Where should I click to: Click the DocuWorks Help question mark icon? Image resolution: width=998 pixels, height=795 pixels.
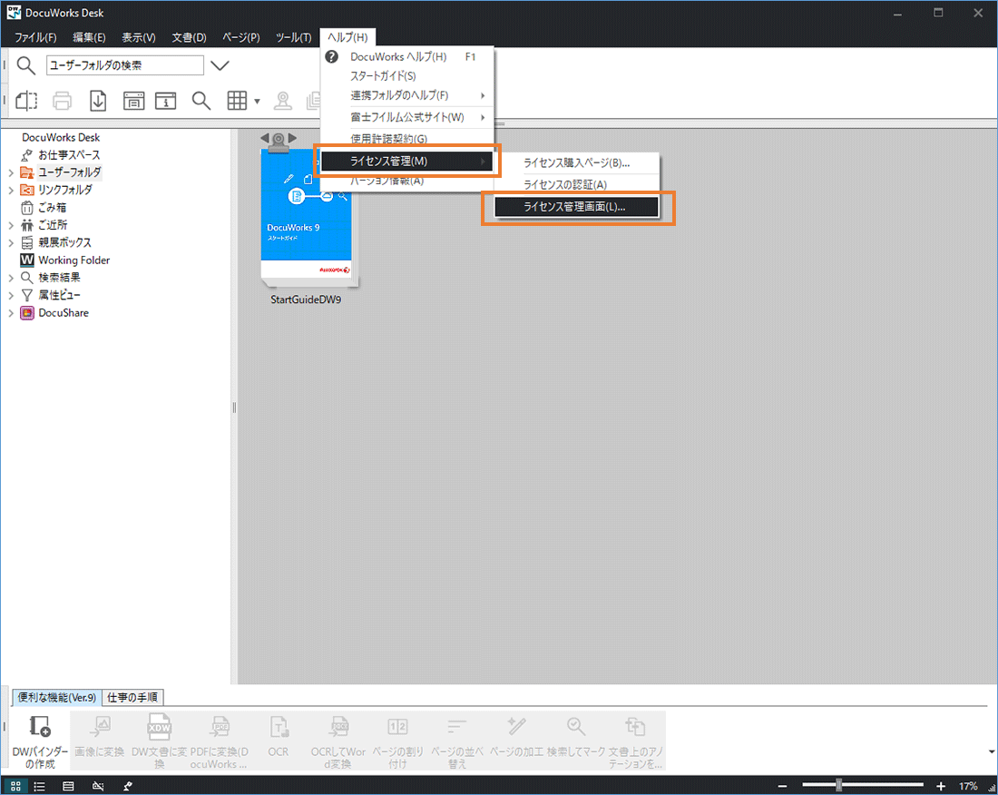tap(331, 56)
